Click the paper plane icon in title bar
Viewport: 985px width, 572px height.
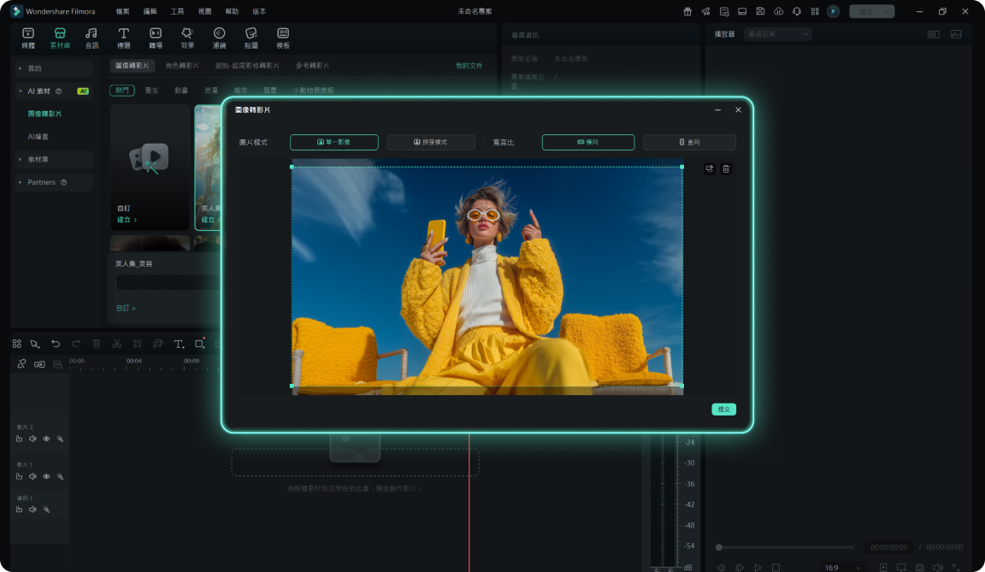[x=706, y=11]
